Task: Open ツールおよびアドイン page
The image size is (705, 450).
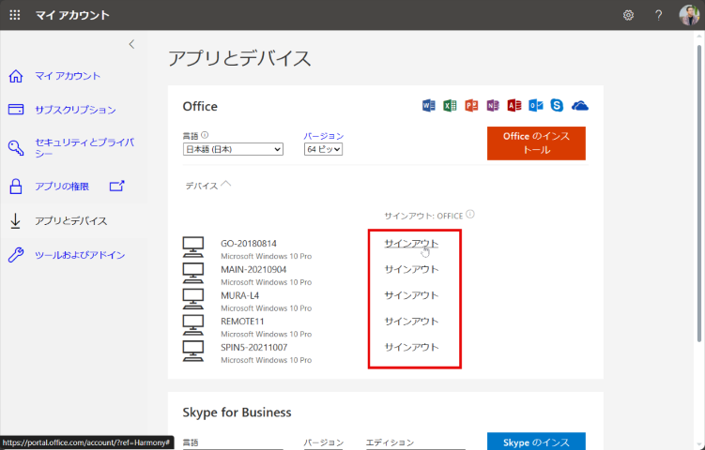Action: click(80, 255)
